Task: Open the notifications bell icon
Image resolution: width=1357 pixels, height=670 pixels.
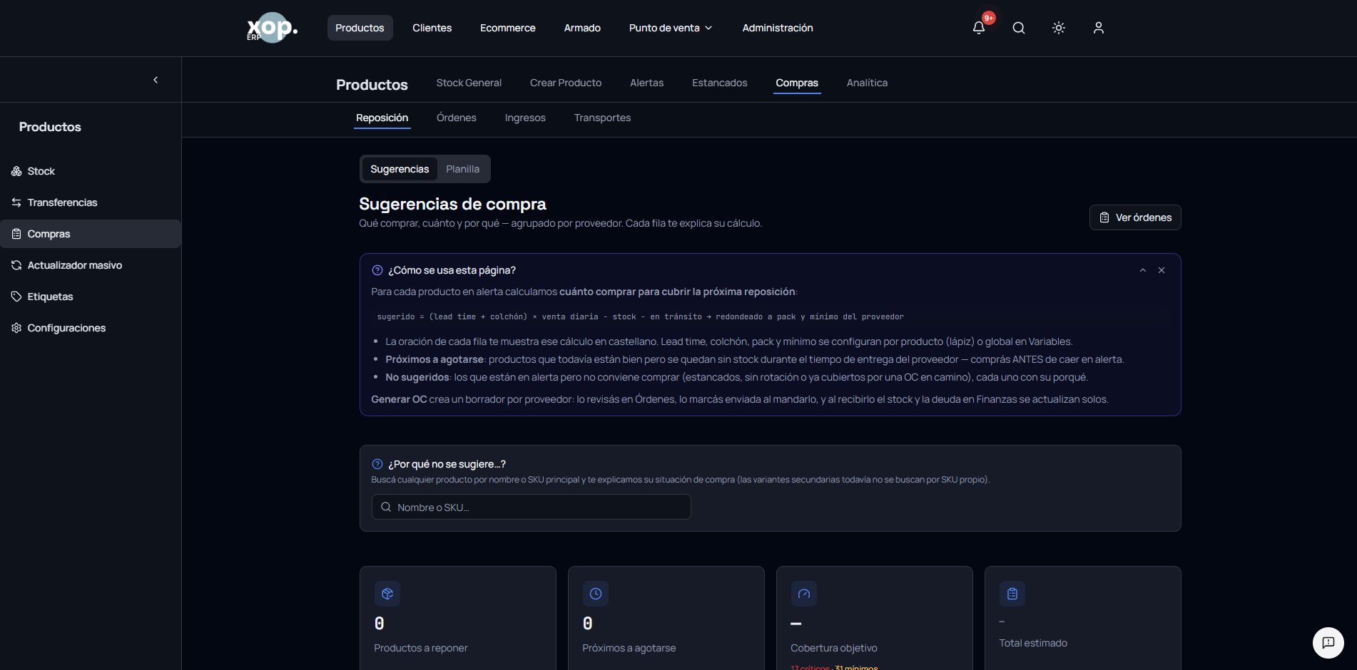Action: click(x=978, y=28)
